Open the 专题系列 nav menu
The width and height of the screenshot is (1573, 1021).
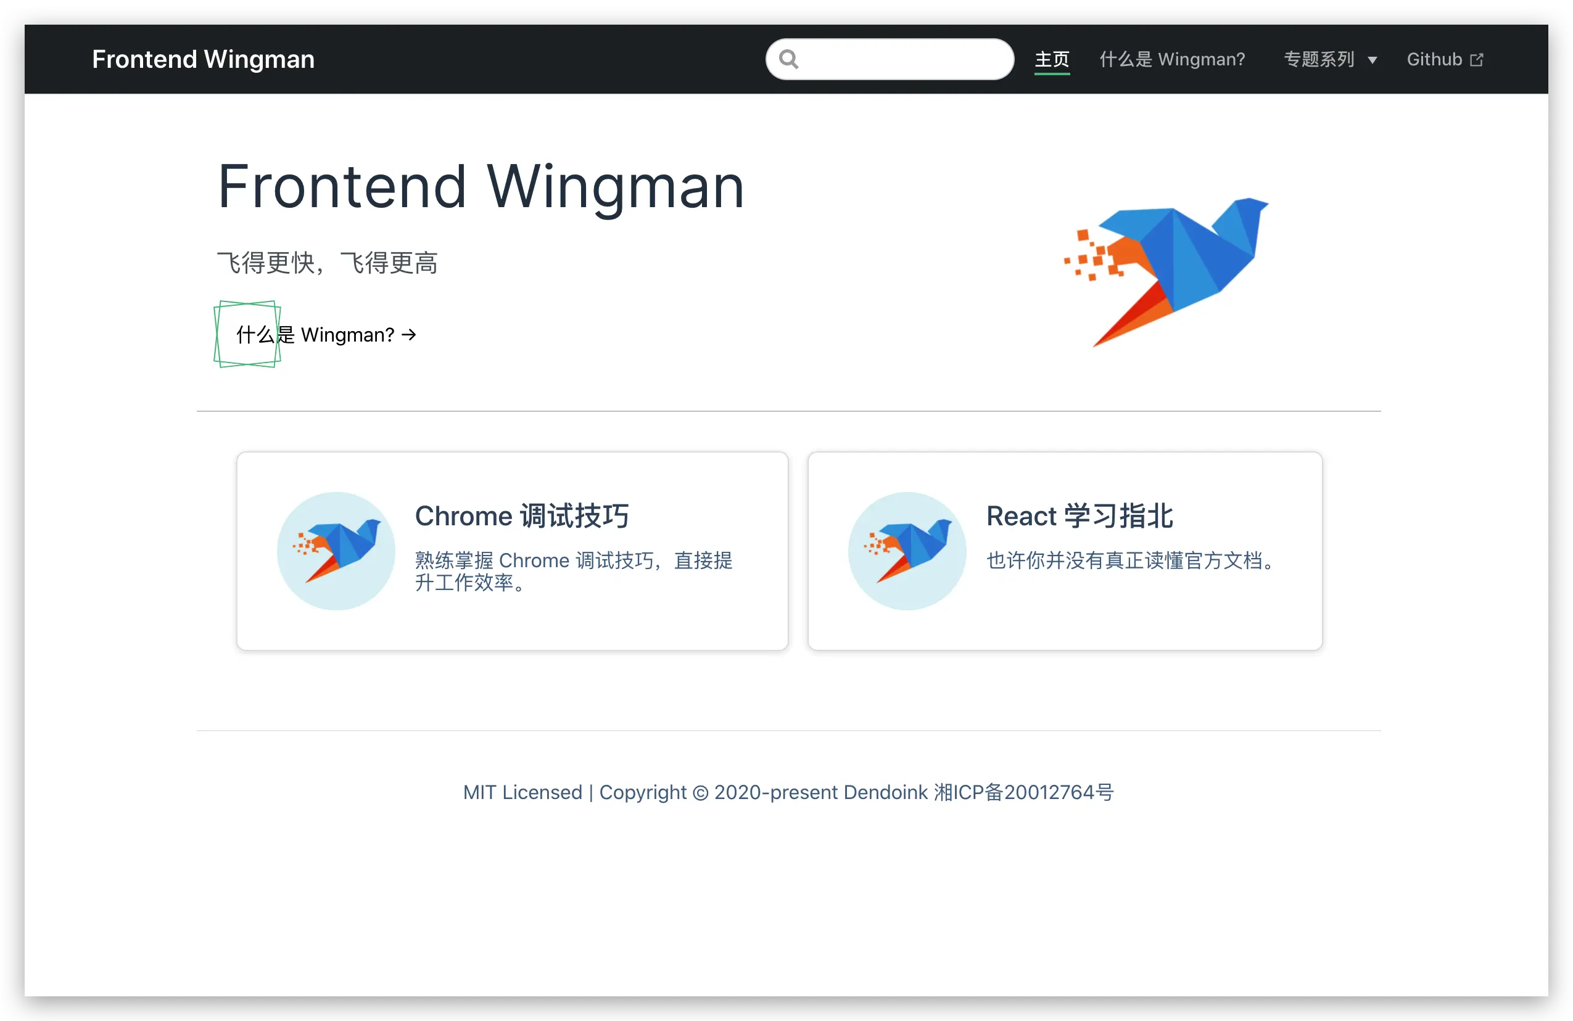pyautogui.click(x=1319, y=59)
